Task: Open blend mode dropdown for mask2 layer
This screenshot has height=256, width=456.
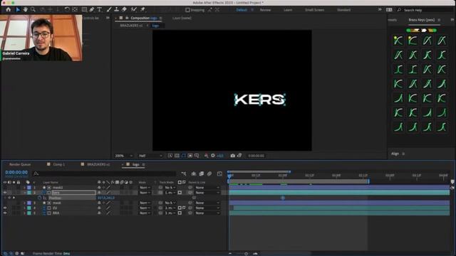Action: pyautogui.click(x=144, y=188)
